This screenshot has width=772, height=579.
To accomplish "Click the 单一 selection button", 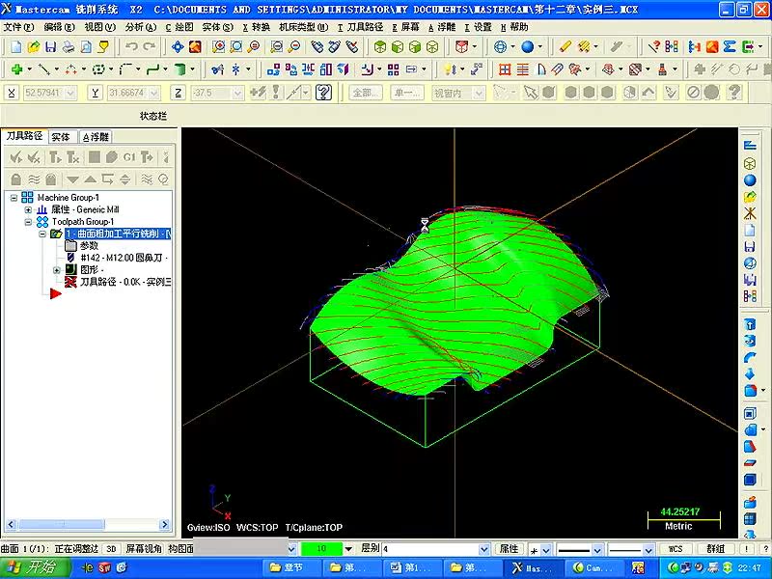I will pyautogui.click(x=407, y=93).
